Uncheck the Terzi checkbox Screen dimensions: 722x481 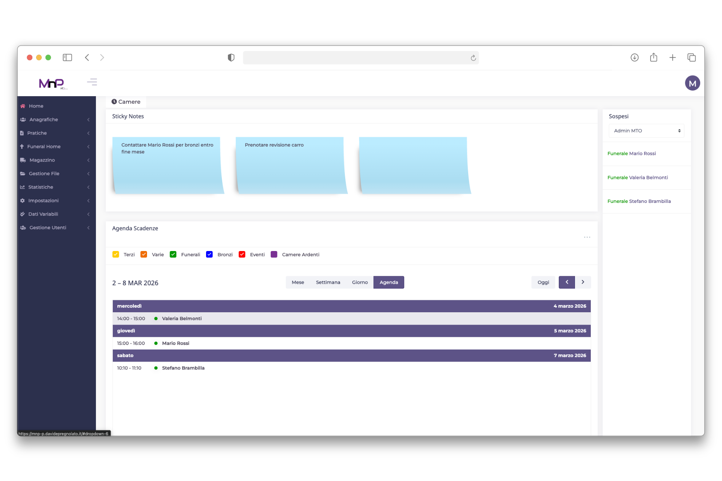(x=116, y=254)
